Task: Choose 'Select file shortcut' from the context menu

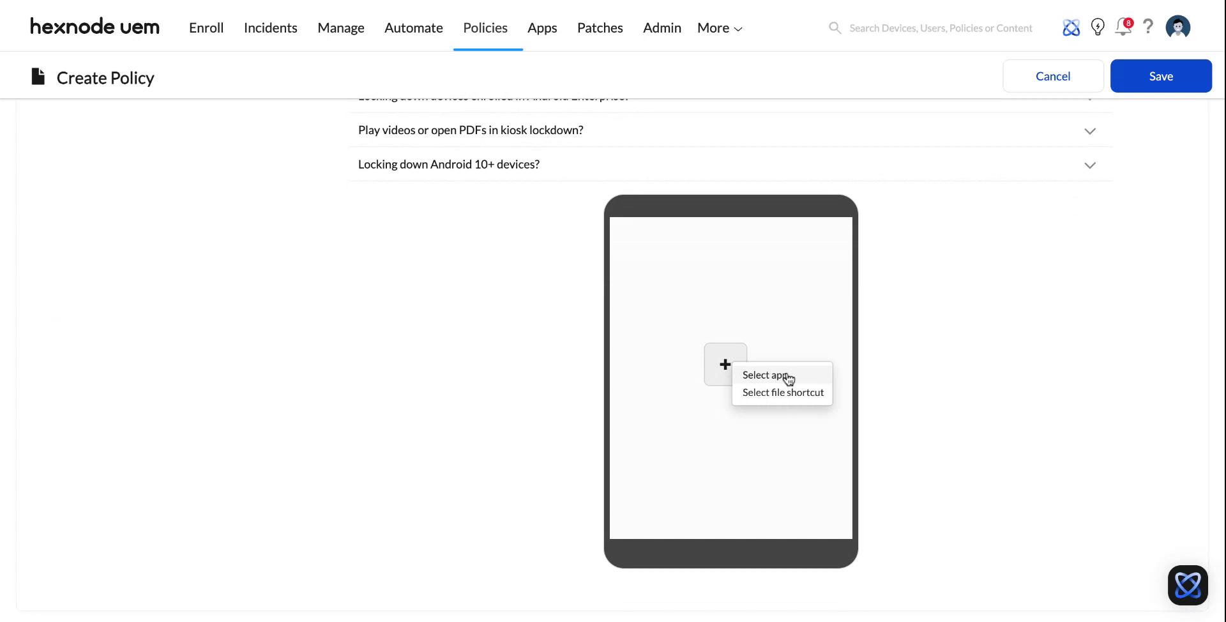Action: 782,392
